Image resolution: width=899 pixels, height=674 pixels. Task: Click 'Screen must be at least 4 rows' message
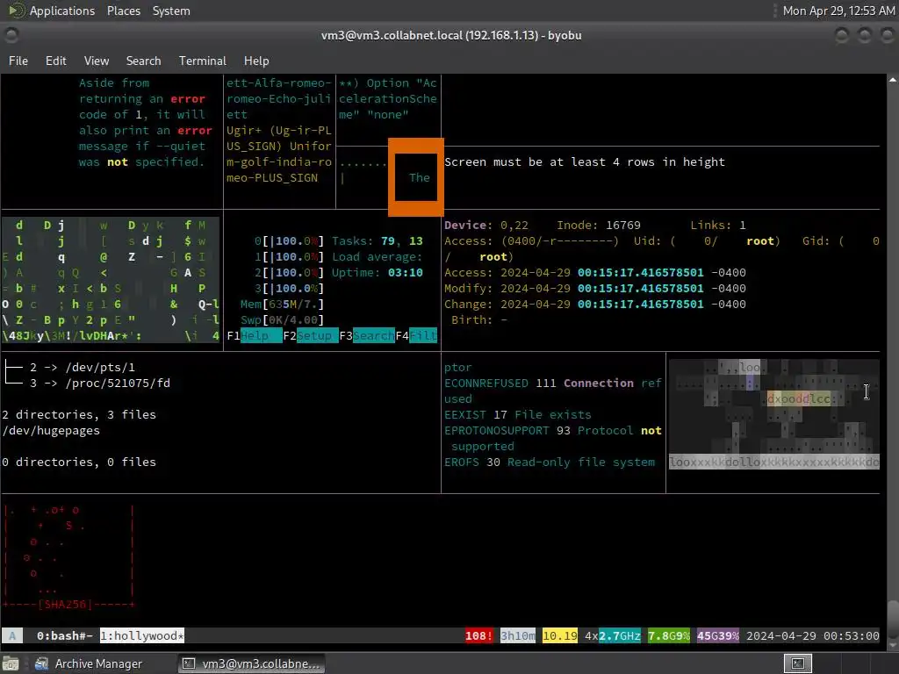tap(585, 162)
